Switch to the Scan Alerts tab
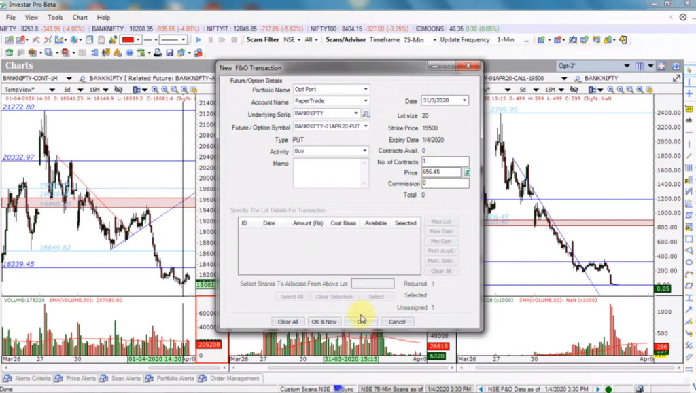 pos(121,379)
